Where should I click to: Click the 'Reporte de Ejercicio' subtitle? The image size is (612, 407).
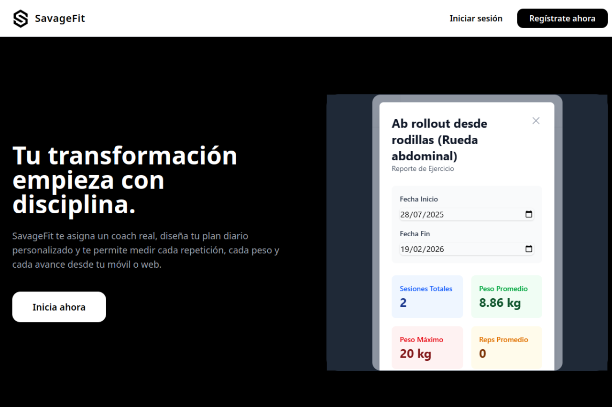[x=423, y=169]
